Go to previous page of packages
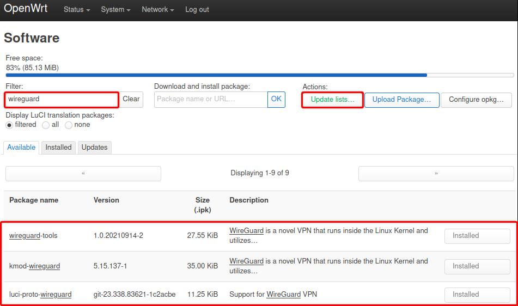The width and height of the screenshot is (518, 306). pos(83,173)
